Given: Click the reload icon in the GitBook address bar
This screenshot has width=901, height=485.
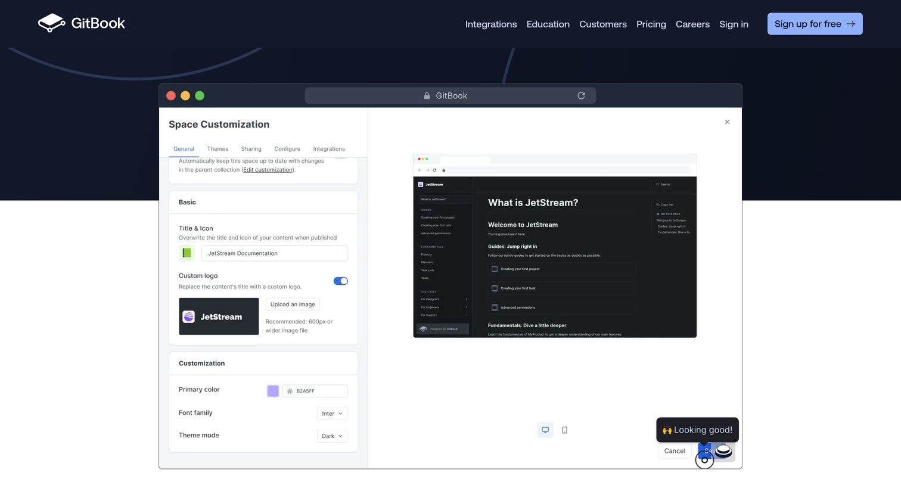Looking at the screenshot, I should click(x=581, y=95).
